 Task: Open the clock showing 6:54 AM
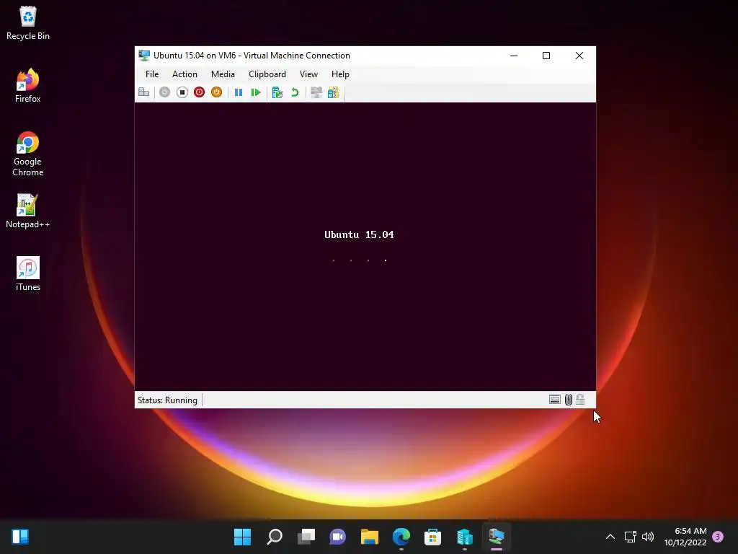point(685,537)
